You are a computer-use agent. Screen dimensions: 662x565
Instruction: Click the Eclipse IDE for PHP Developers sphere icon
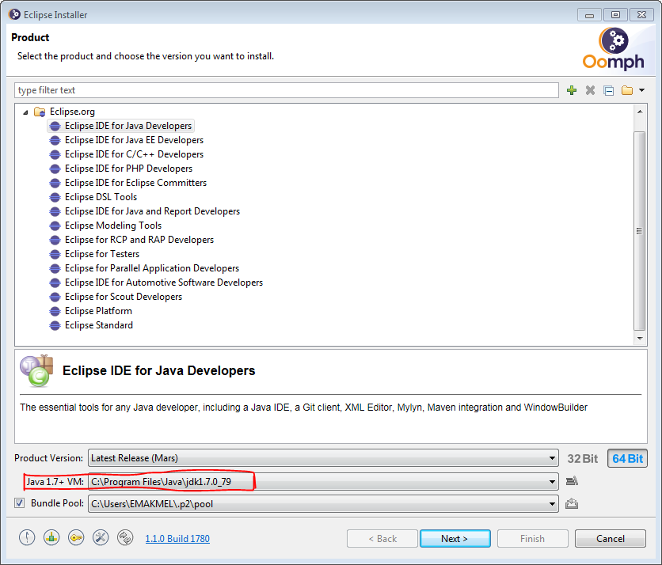(55, 169)
